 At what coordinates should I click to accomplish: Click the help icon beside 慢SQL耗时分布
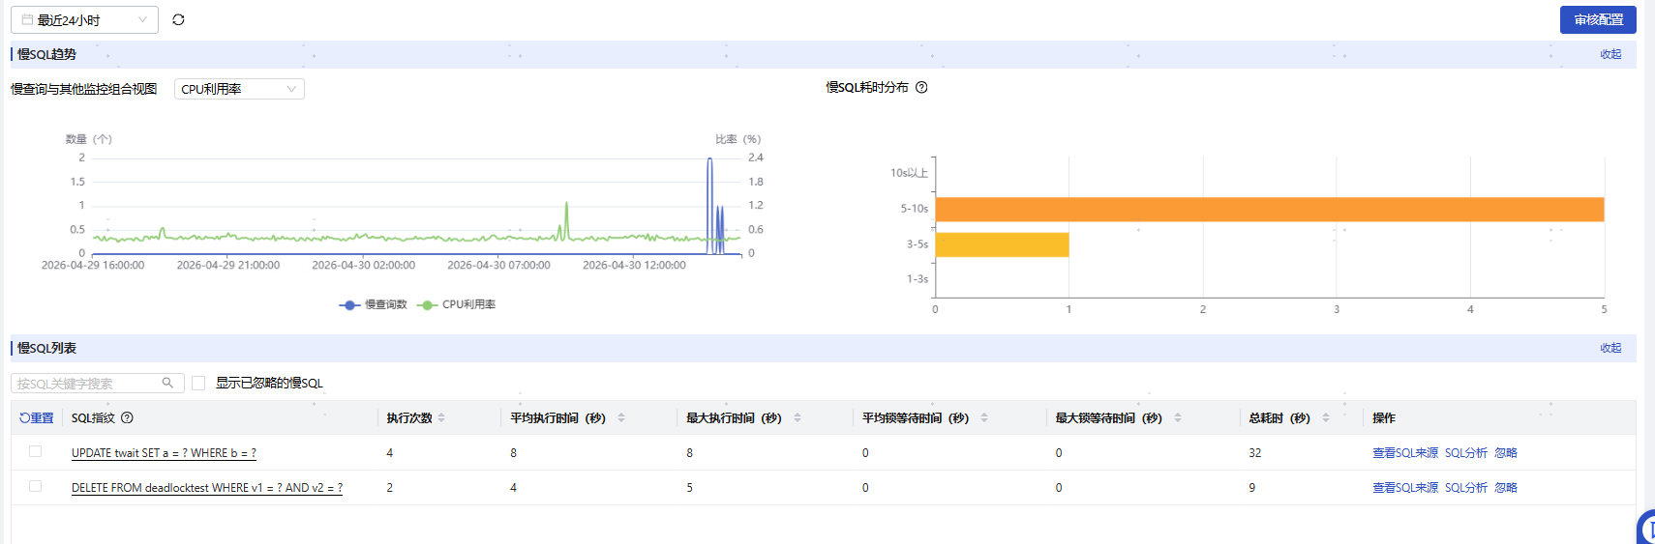click(921, 87)
